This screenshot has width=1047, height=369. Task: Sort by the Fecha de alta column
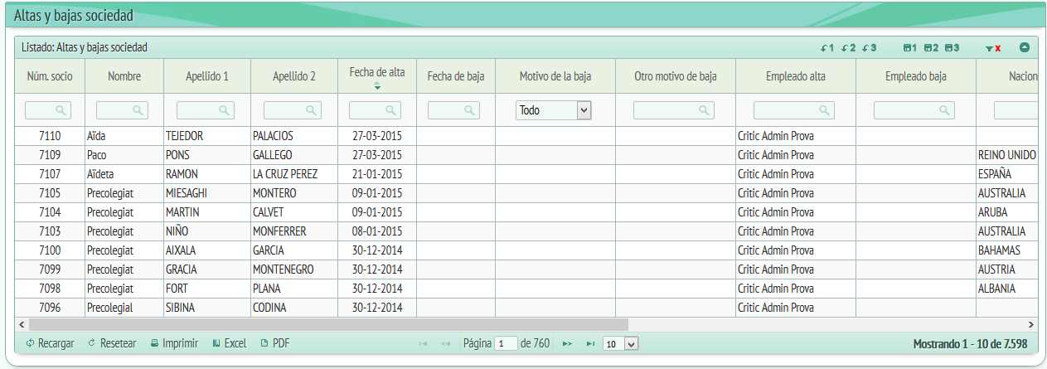click(377, 72)
